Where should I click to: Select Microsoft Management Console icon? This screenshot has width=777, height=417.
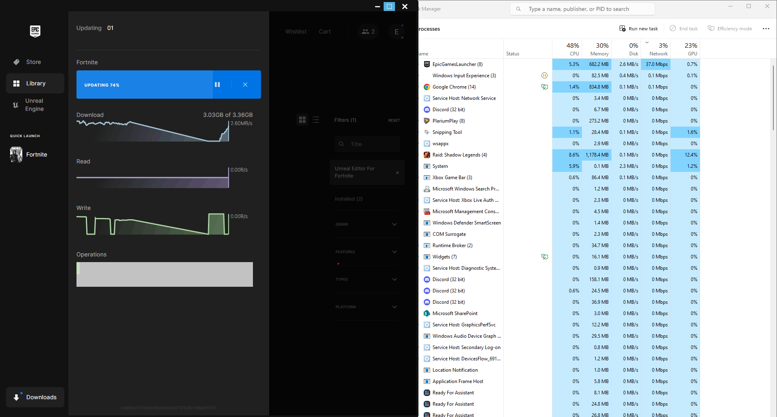click(427, 212)
